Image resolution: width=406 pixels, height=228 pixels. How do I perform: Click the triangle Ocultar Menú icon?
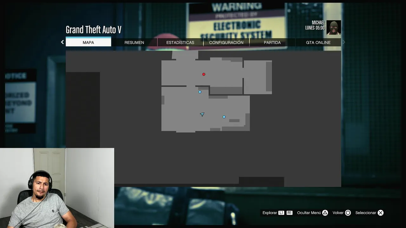325,213
